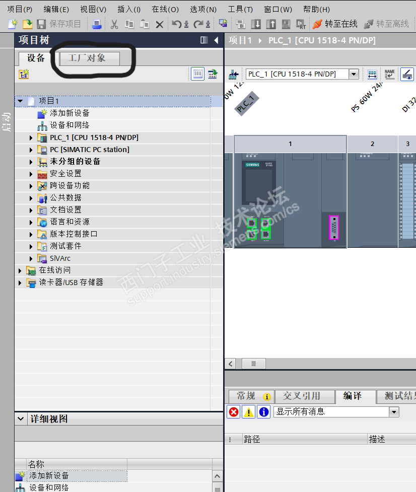Expand SiVArc node
416x492 pixels.
[x=31, y=258]
